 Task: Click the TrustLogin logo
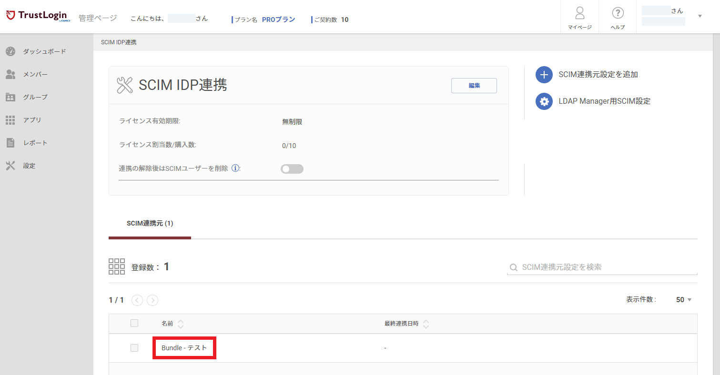pyautogui.click(x=38, y=17)
